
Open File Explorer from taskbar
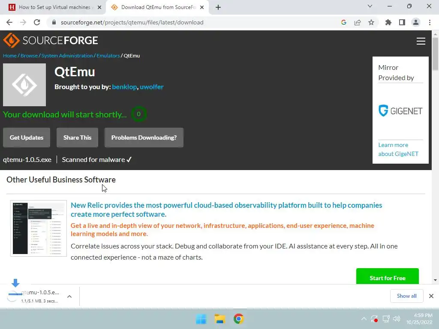(220, 319)
